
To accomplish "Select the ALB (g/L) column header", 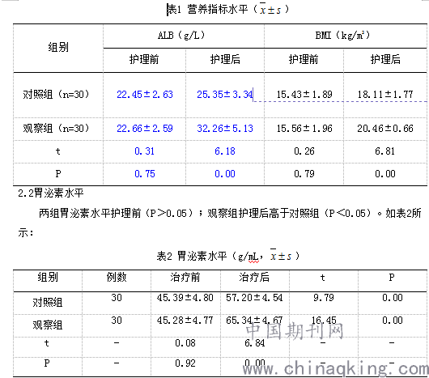I will tap(181, 36).
